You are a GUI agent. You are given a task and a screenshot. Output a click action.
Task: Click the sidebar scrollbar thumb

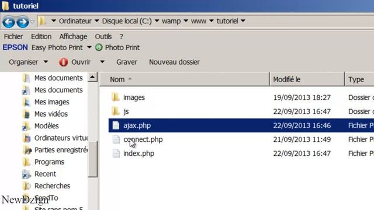[x=92, y=159]
